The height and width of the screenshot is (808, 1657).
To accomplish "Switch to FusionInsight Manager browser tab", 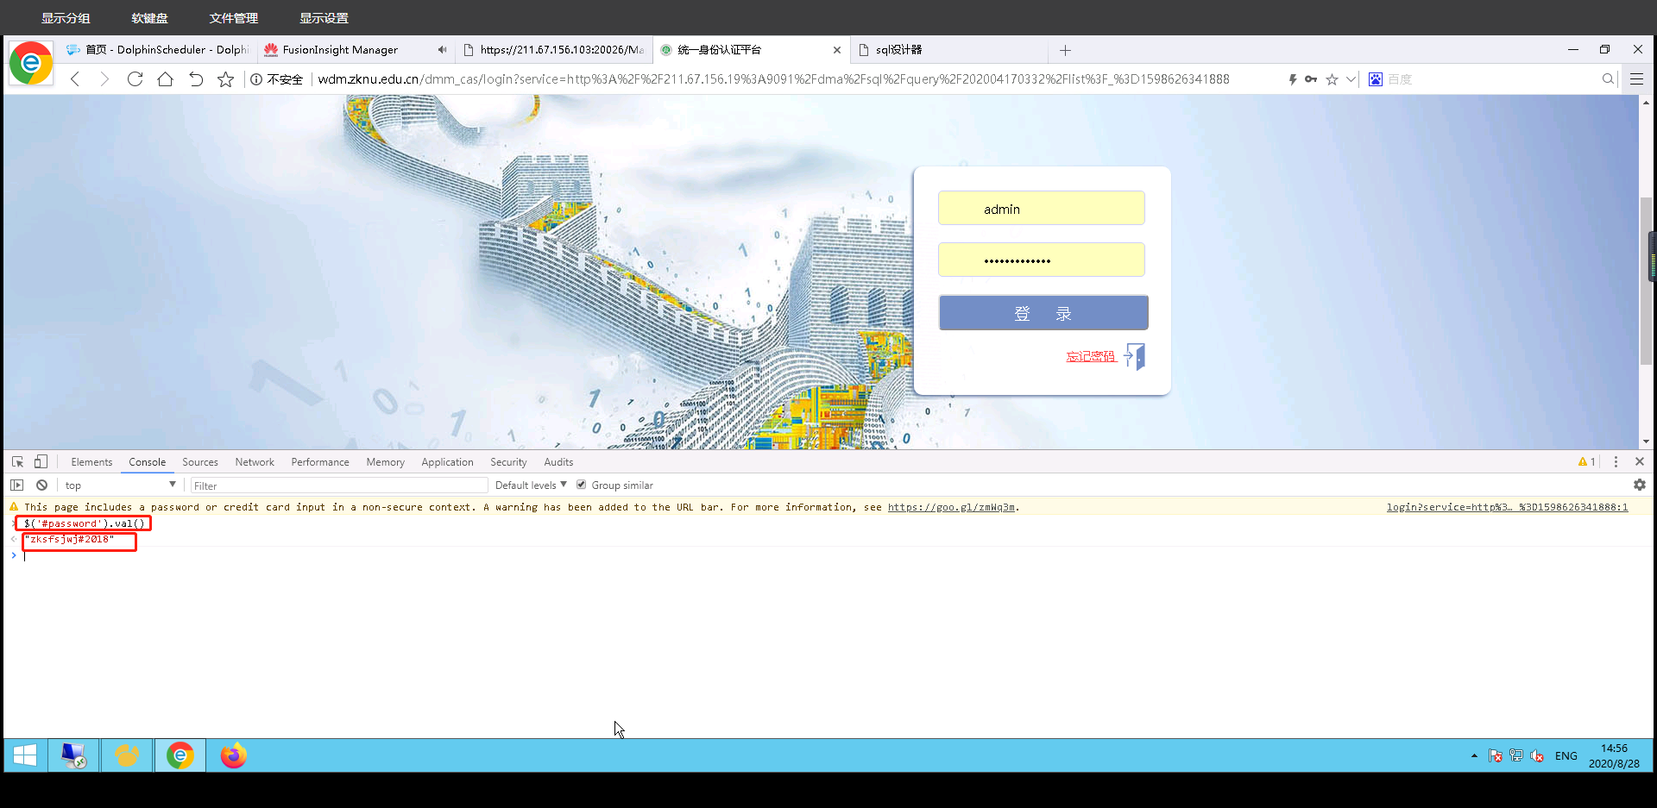I will (354, 50).
